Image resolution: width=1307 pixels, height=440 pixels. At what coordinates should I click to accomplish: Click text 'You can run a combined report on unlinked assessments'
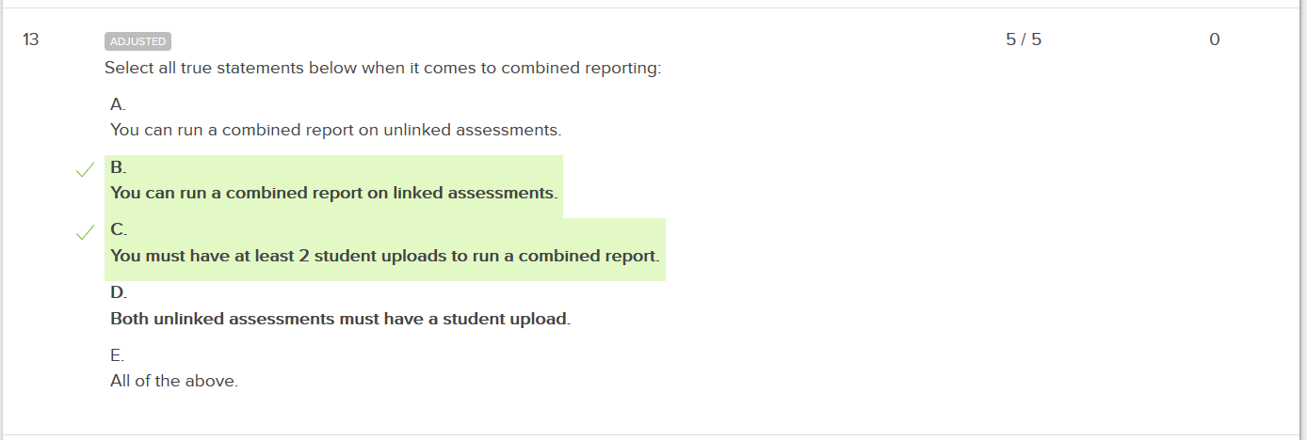pos(334,130)
